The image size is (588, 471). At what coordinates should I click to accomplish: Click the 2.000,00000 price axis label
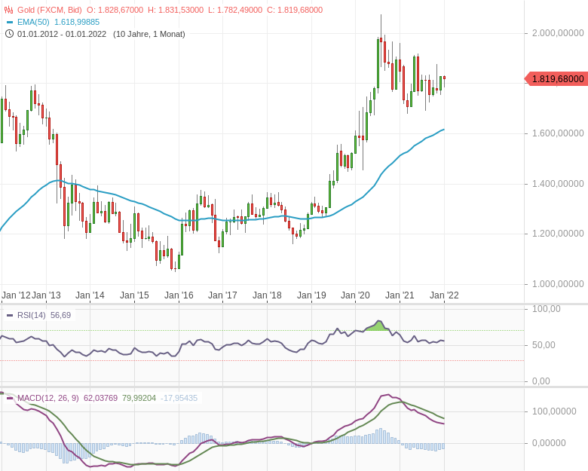pyautogui.click(x=557, y=33)
